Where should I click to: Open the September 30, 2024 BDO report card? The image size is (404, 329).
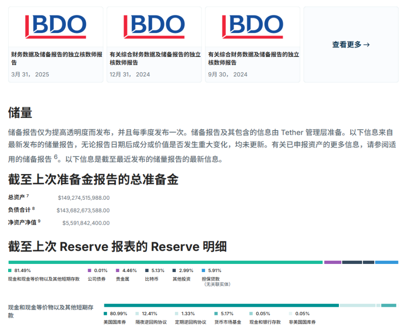tap(253, 45)
